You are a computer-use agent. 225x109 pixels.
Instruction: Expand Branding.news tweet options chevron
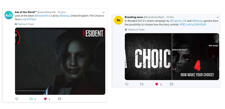pos(218,17)
